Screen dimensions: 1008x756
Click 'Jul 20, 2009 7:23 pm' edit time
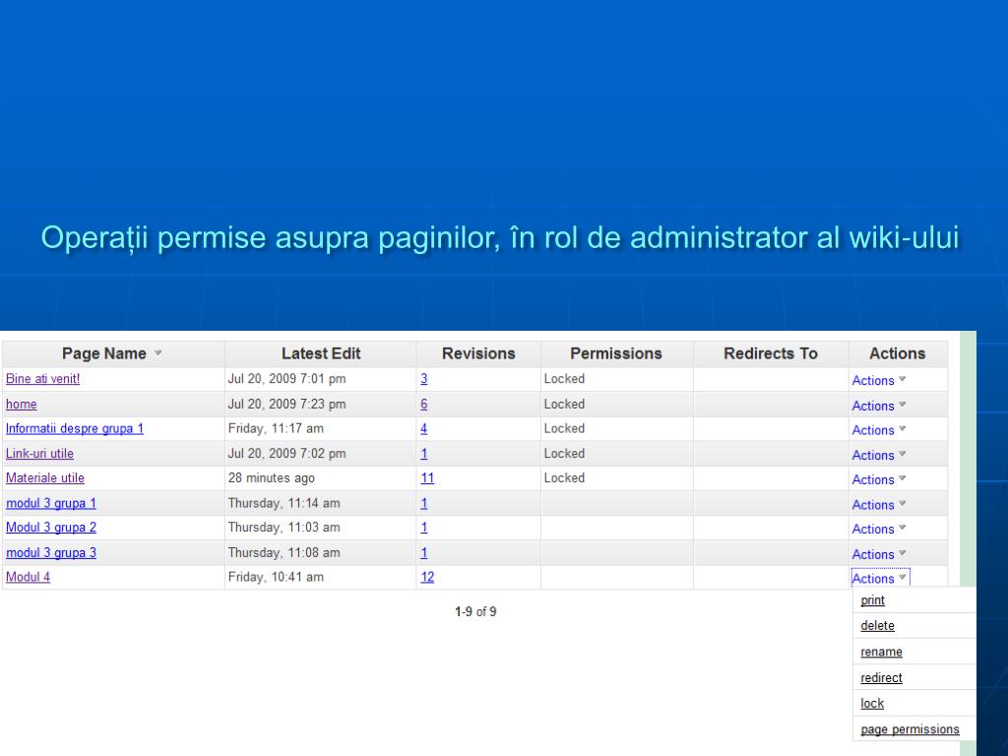286,405
